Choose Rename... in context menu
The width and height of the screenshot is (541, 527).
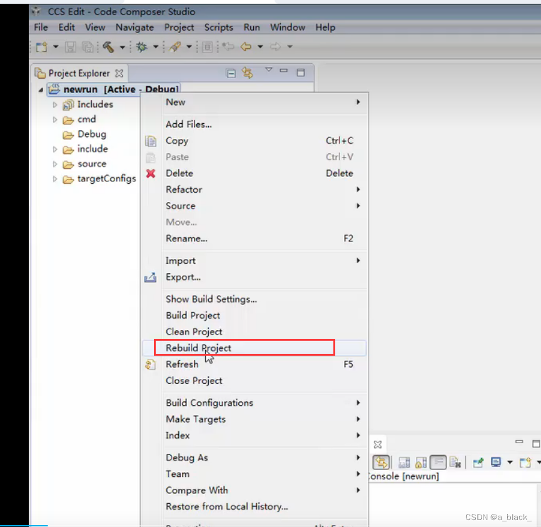point(254,238)
